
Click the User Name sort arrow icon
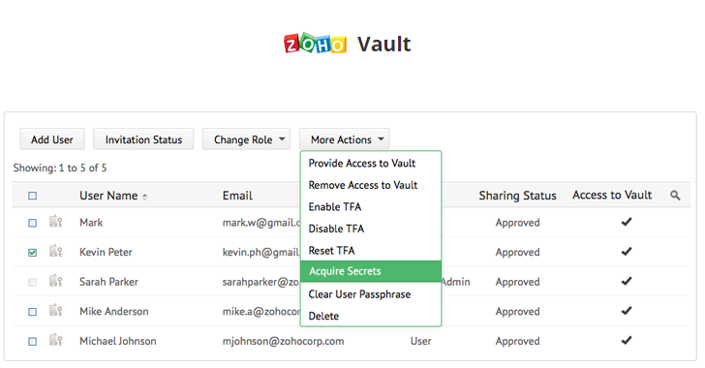(x=145, y=197)
